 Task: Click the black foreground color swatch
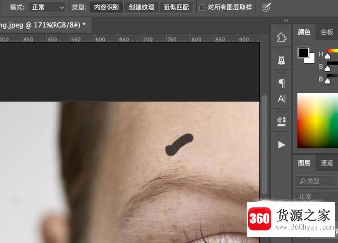point(303,52)
